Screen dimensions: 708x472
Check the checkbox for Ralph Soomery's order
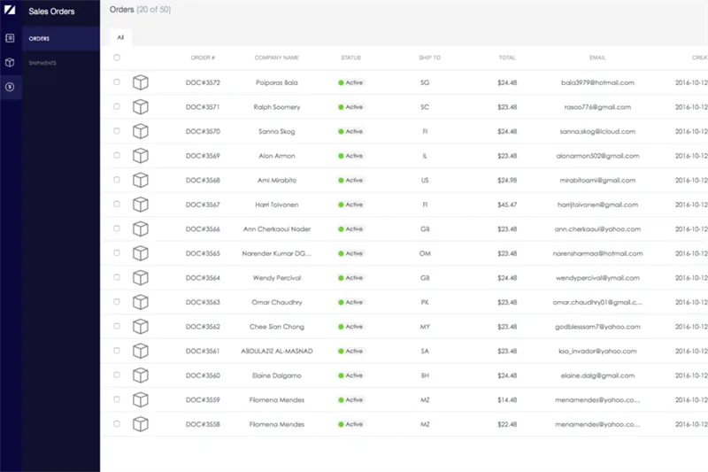117,107
